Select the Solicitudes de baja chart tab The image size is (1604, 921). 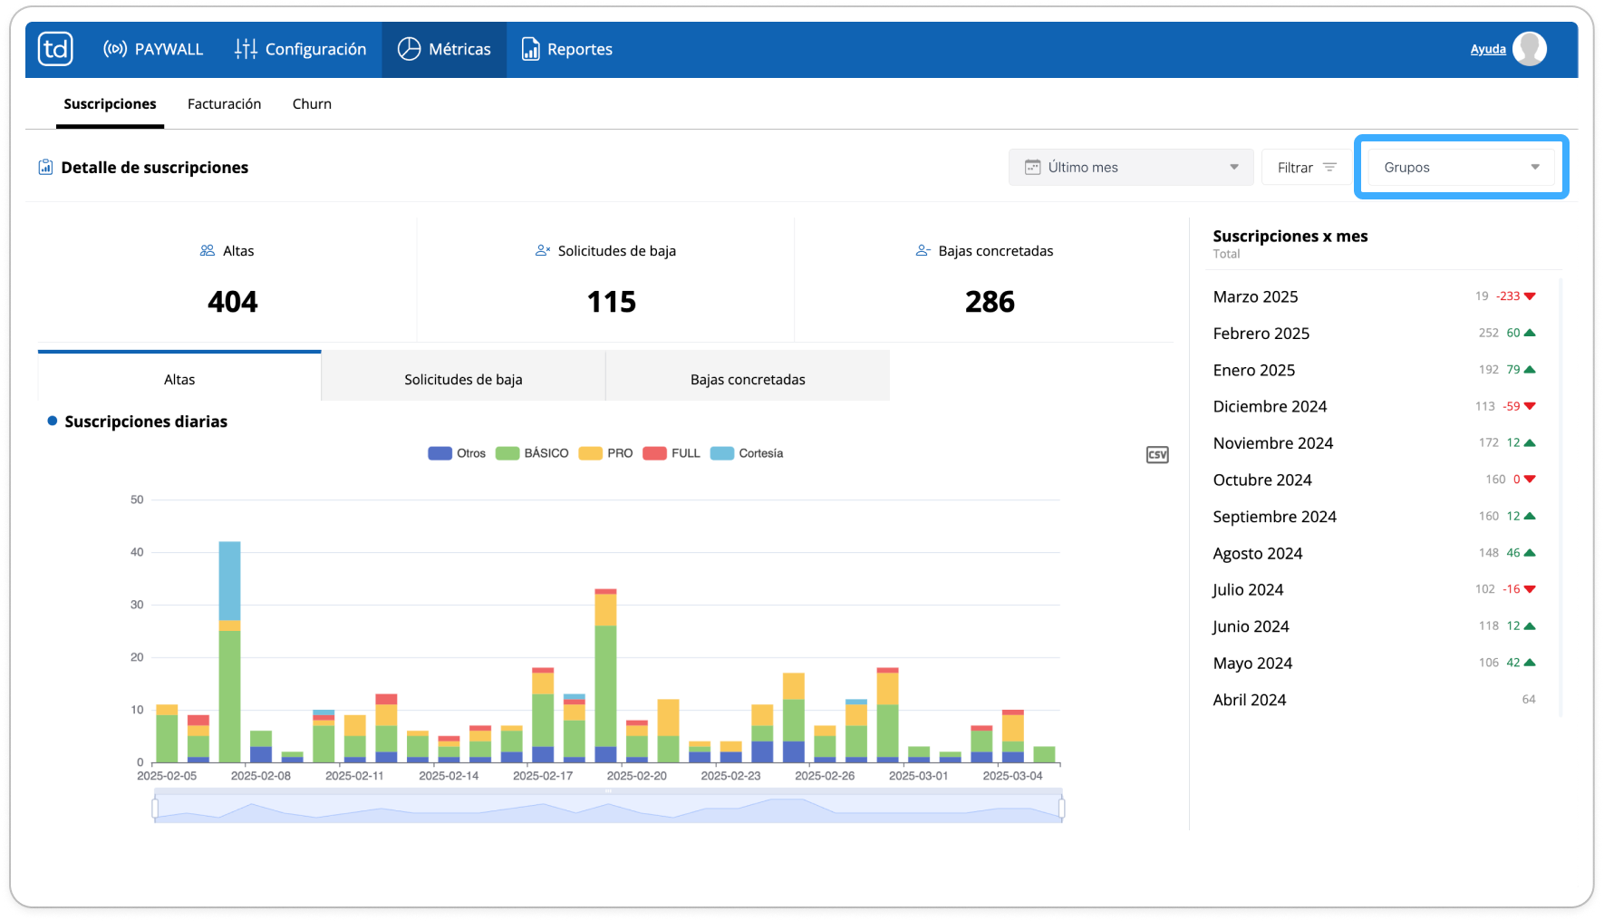(463, 377)
